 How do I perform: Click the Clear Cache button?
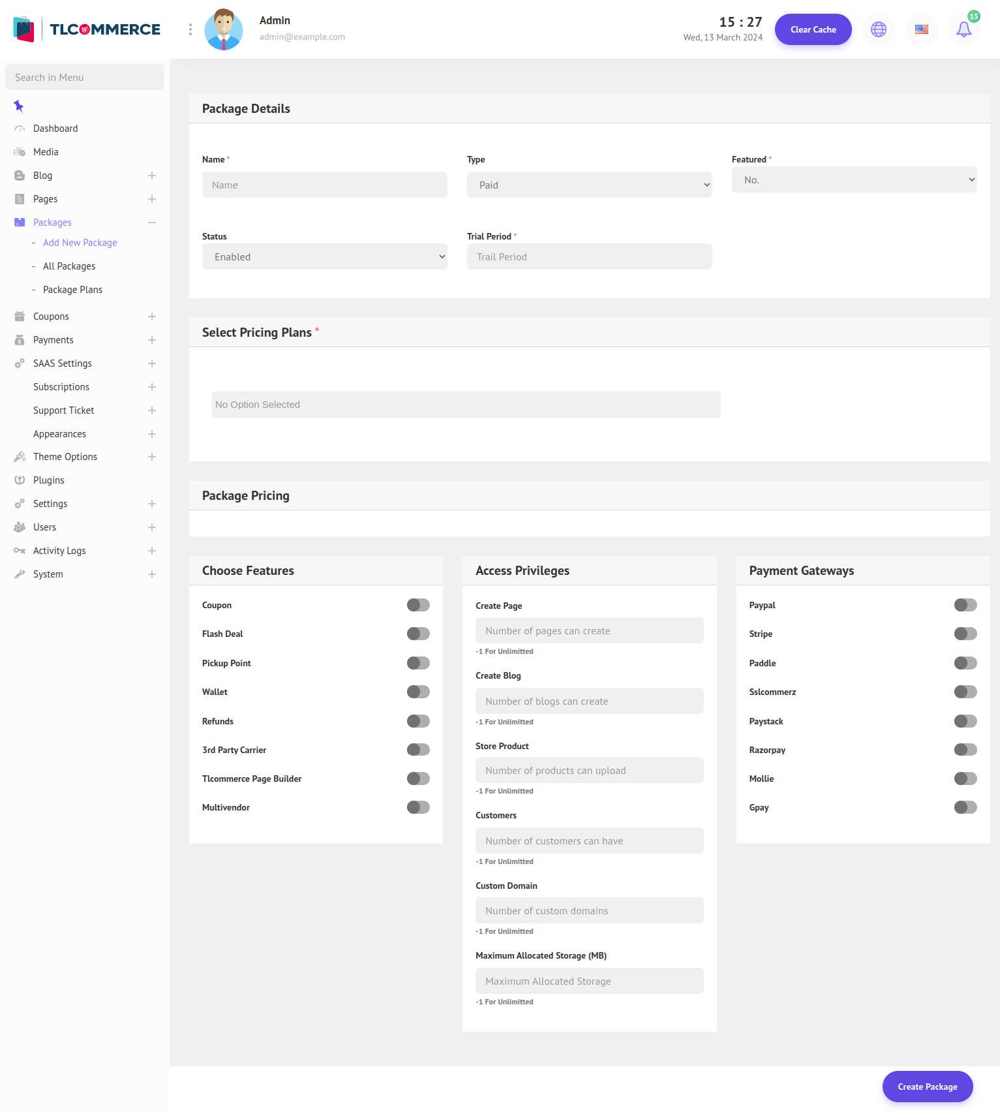click(x=813, y=29)
